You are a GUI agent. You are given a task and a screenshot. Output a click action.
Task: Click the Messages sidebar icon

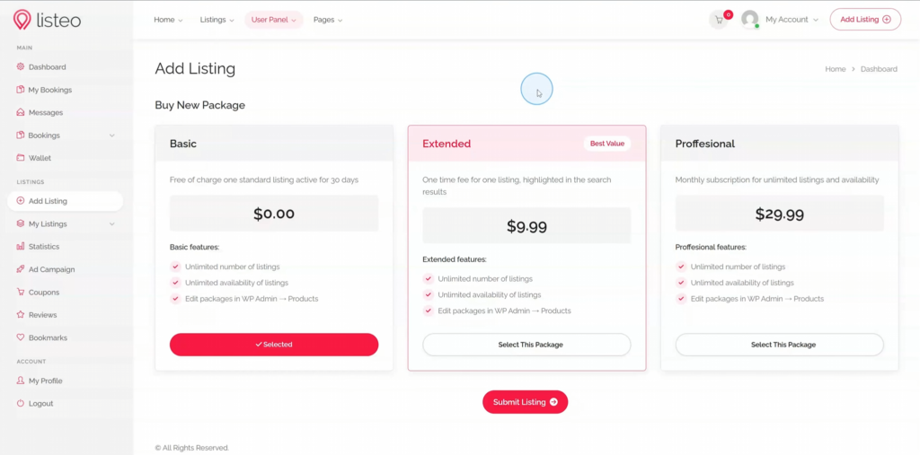[21, 113]
